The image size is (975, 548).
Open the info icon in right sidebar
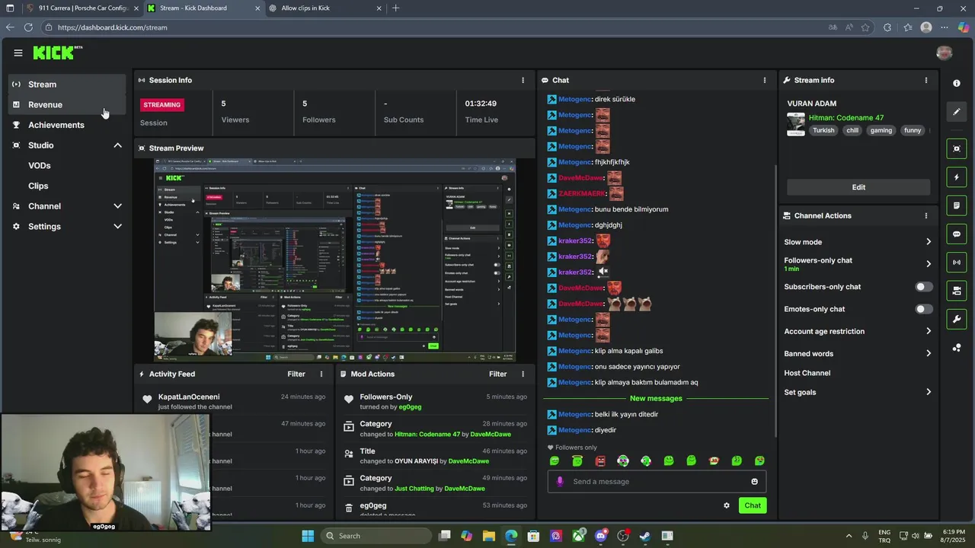coord(957,83)
